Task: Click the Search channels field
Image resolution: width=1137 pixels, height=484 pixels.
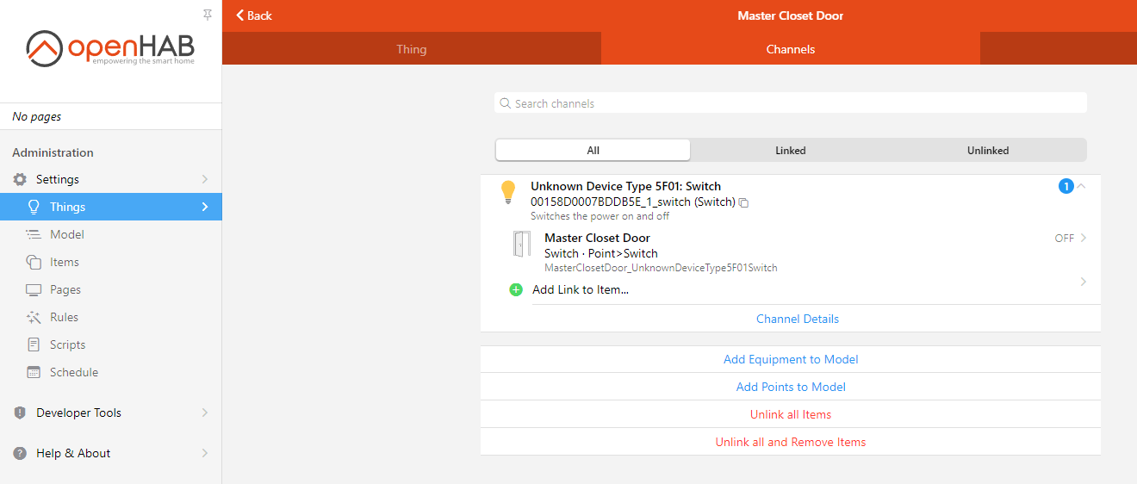Action: coord(790,103)
